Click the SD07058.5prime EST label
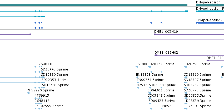 click(162, 85)
